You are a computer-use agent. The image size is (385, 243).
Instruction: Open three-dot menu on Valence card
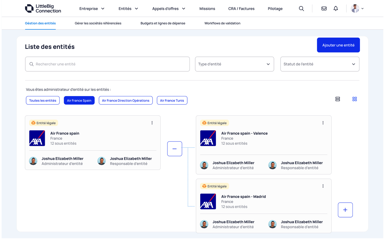[323, 123]
